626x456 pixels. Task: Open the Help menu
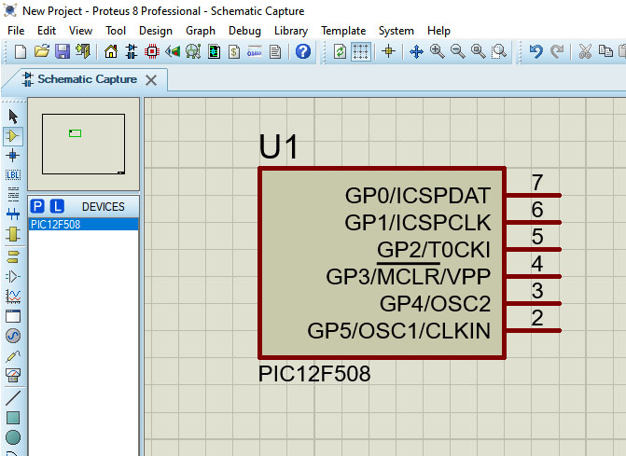(438, 31)
